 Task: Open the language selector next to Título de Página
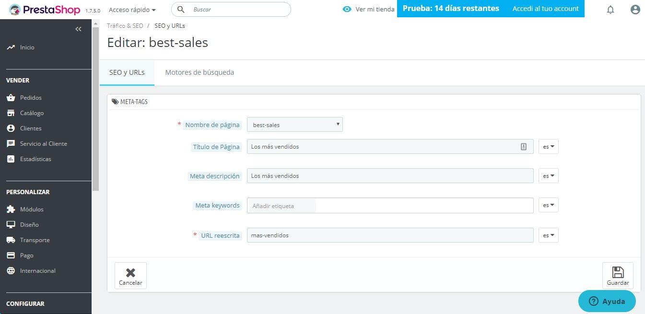[548, 146]
